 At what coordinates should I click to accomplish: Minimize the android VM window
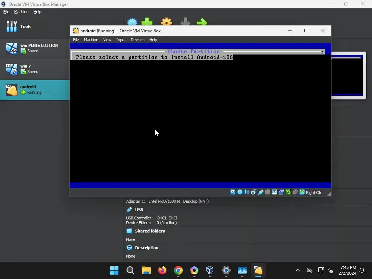[290, 31]
